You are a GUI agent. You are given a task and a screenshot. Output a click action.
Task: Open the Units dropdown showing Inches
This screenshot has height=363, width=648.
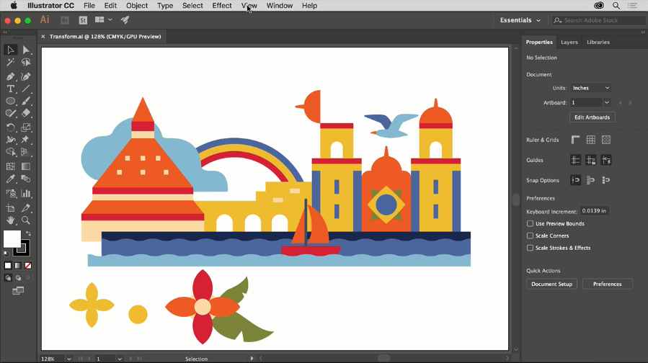pos(590,88)
